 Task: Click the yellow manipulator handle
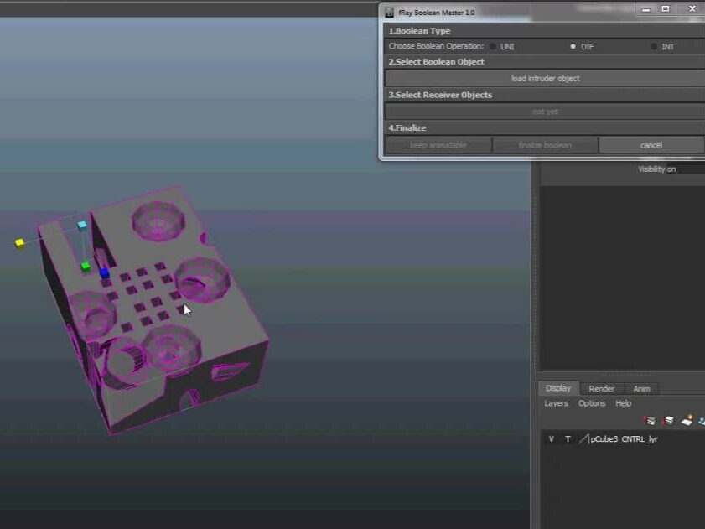tap(19, 243)
